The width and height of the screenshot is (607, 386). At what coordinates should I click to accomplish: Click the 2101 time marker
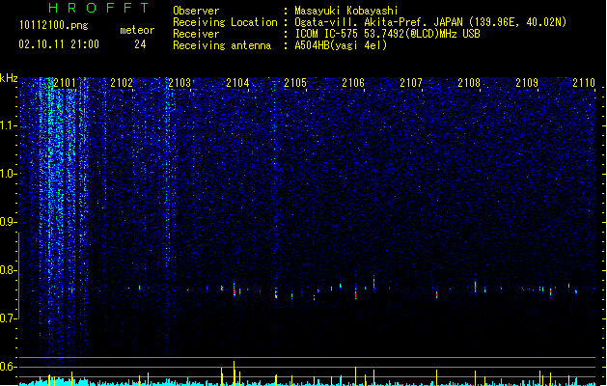65,83
